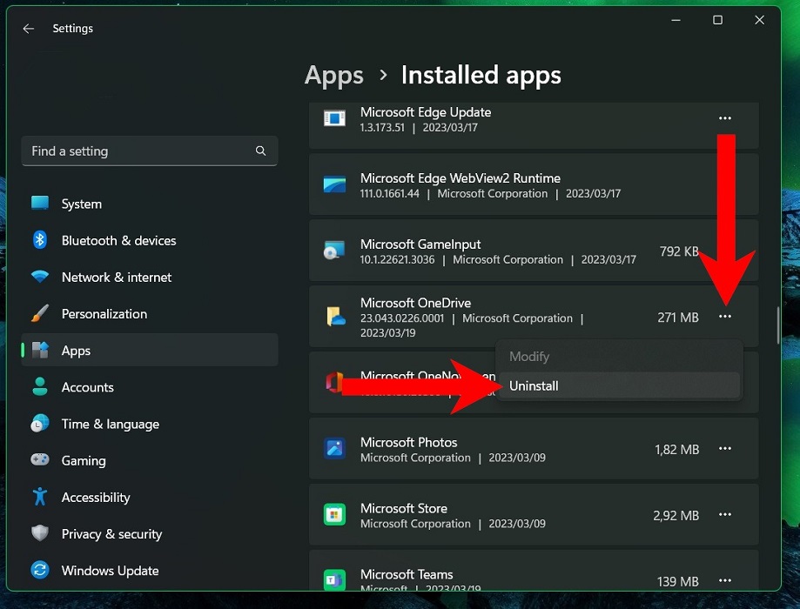The width and height of the screenshot is (800, 609).
Task: Open Windows Update settings
Action: pos(108,571)
